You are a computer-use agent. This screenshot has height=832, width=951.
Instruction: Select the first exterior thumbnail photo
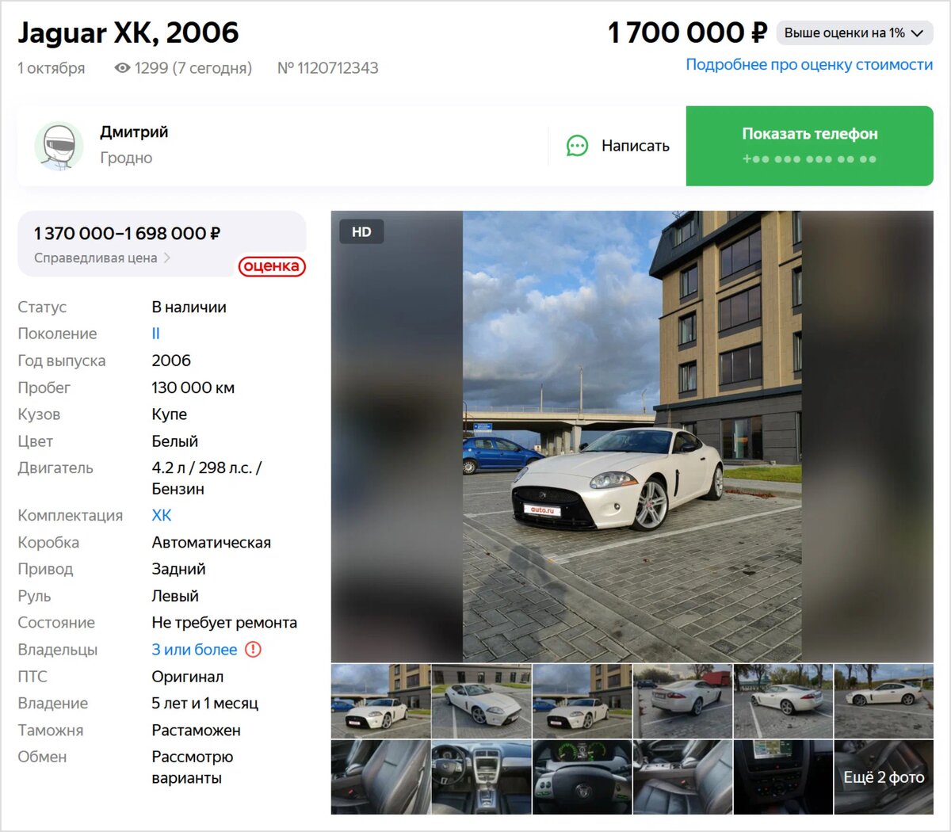tap(380, 701)
